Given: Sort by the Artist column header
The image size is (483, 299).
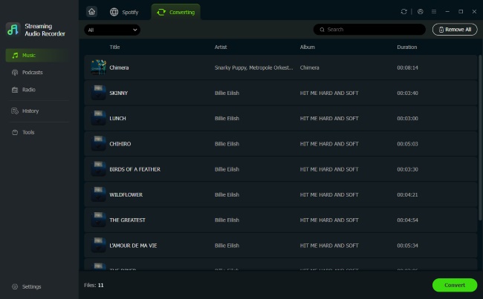Looking at the screenshot, I should tap(221, 47).
